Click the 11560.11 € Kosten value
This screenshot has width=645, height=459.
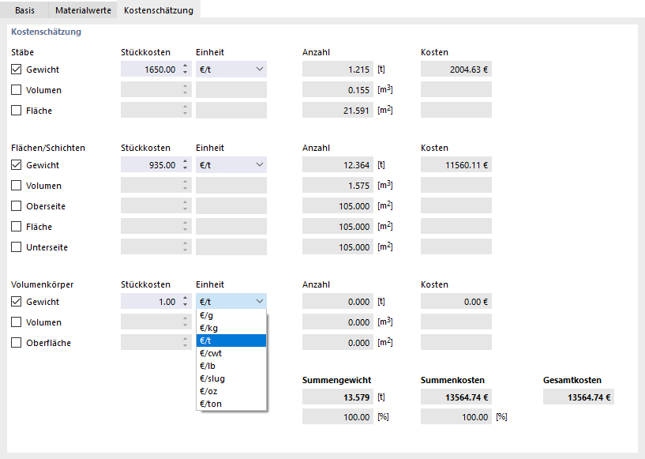point(456,164)
